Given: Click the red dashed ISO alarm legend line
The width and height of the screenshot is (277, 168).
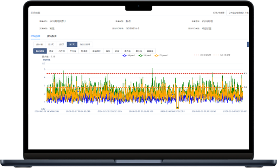Looking at the screenshot, I should tap(196, 55).
